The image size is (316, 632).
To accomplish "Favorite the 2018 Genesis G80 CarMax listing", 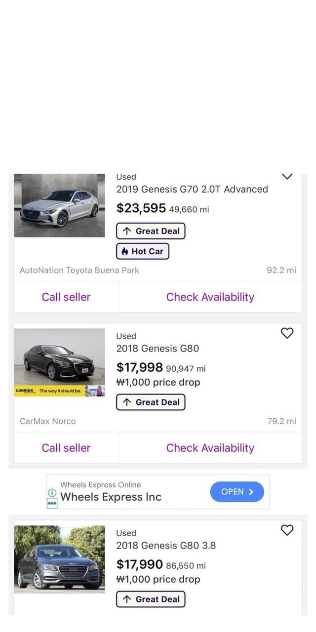I will tap(287, 333).
